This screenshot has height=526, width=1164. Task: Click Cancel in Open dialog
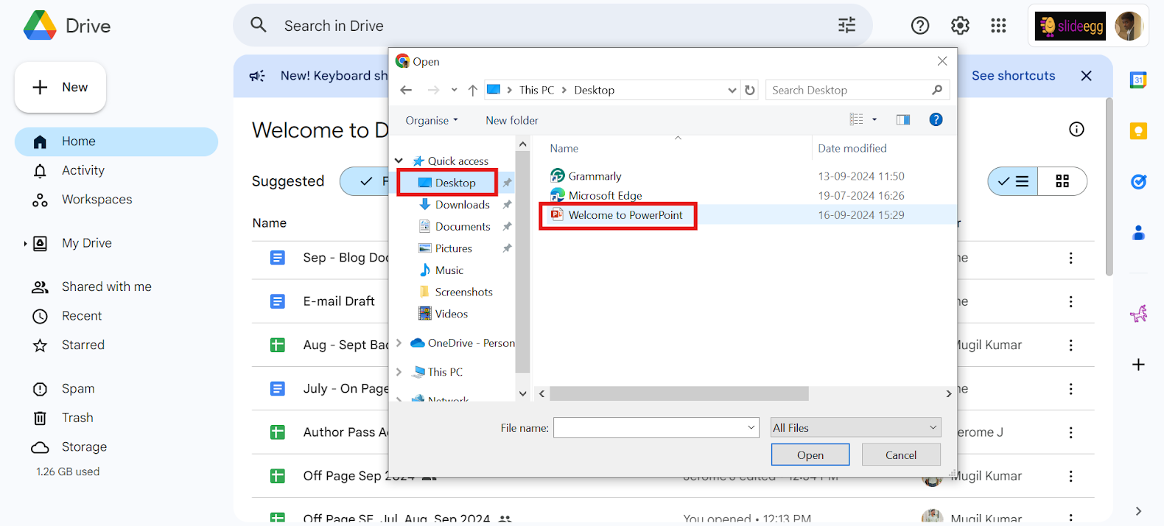point(901,455)
